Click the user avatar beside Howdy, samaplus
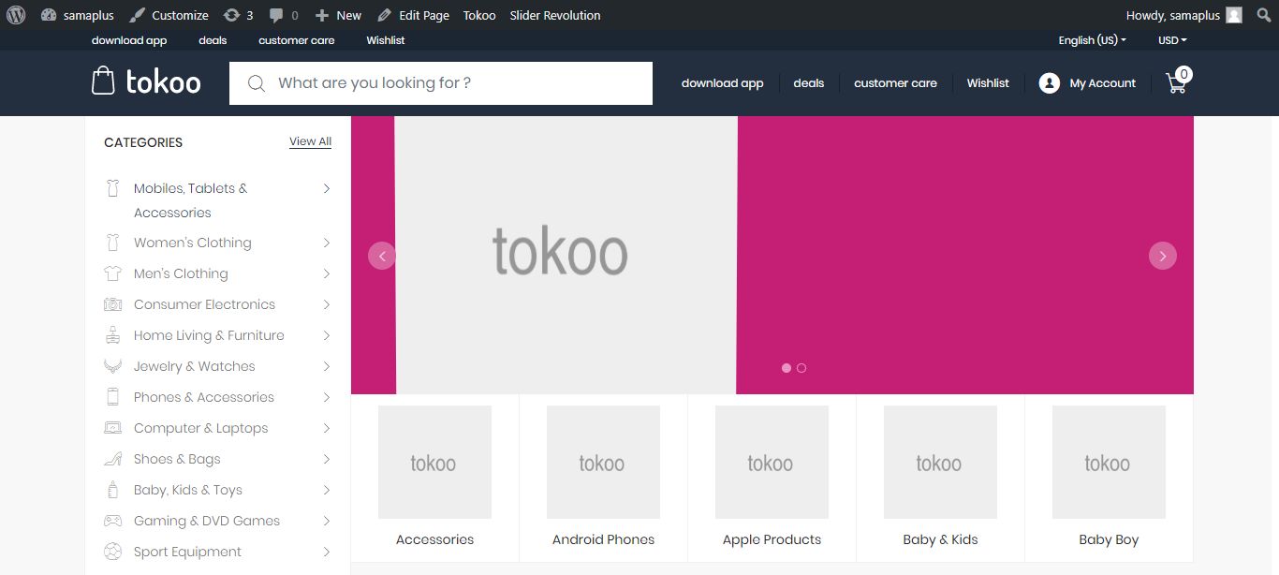 click(x=1234, y=15)
